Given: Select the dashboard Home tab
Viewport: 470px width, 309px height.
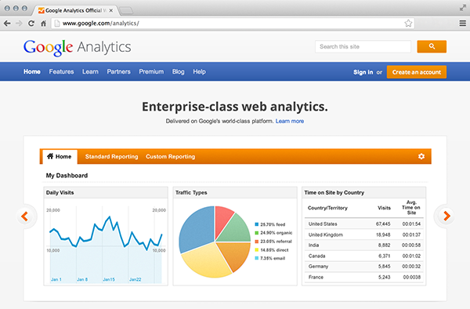Looking at the screenshot, I should pyautogui.click(x=60, y=157).
